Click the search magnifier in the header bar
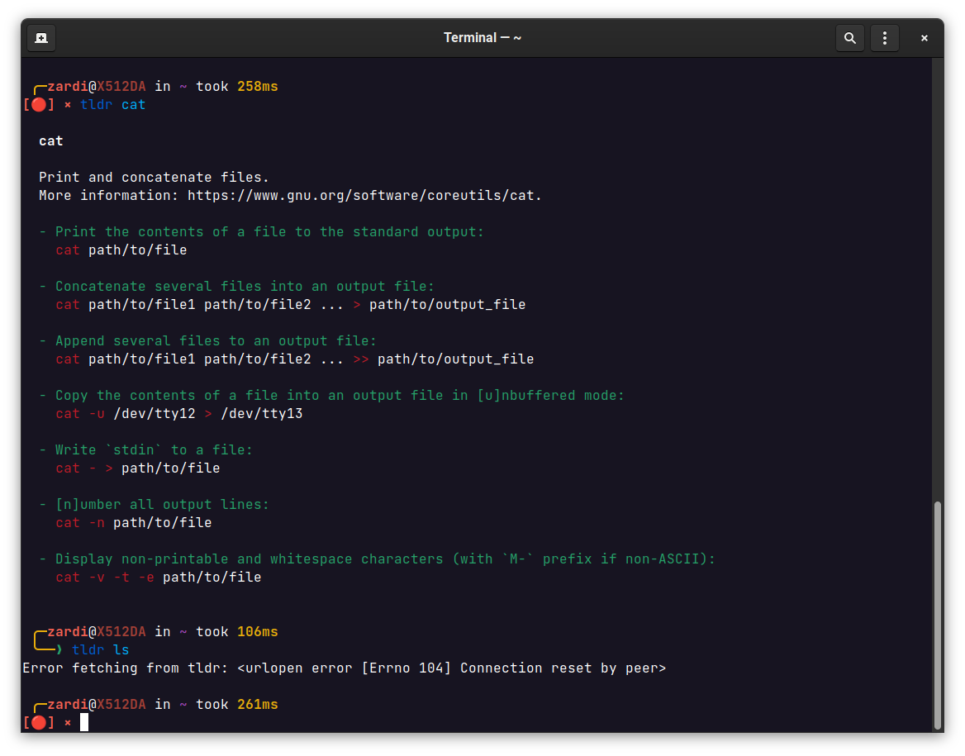965x756 pixels. tap(849, 37)
